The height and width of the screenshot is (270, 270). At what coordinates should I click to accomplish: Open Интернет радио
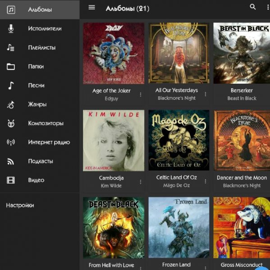click(x=40, y=142)
